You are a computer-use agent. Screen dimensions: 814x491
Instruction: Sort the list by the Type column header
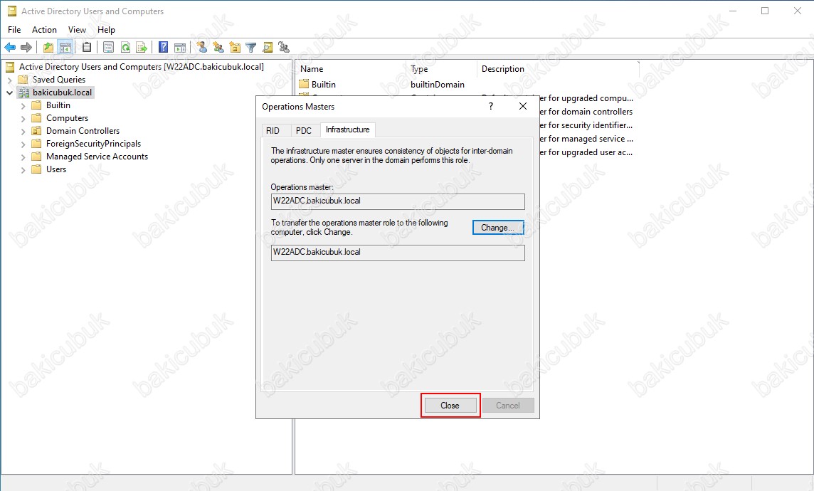pos(441,69)
